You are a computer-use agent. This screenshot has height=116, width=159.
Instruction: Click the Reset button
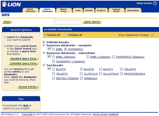(x=7, y=22)
